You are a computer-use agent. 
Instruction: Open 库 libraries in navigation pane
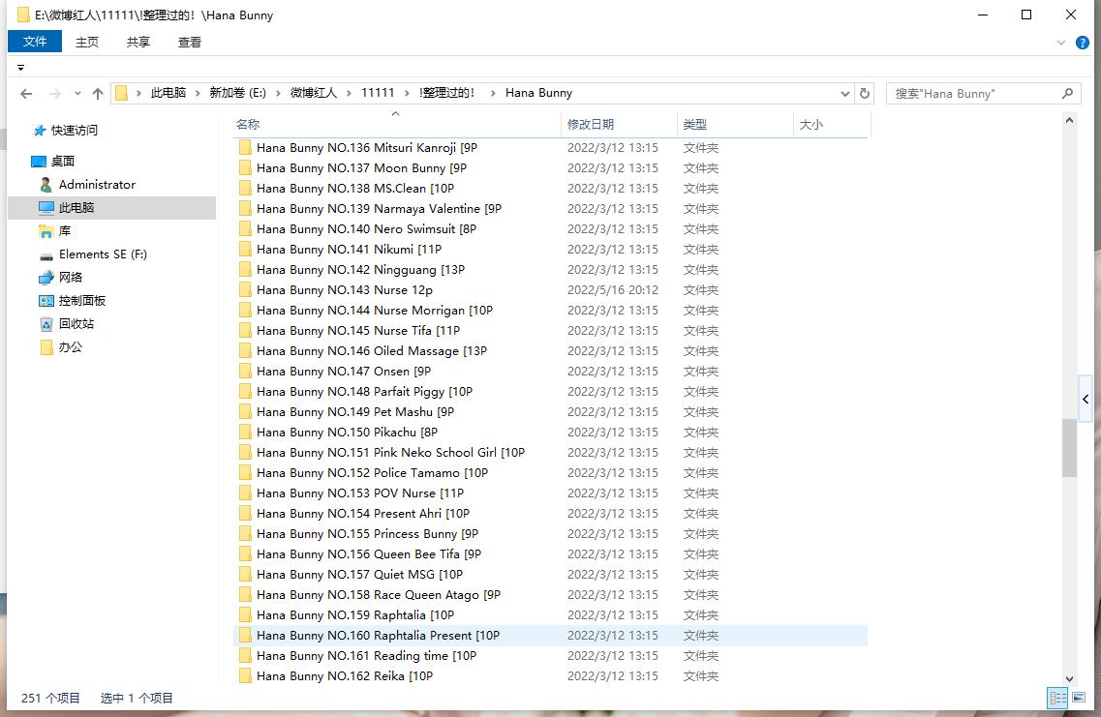[x=55, y=231]
